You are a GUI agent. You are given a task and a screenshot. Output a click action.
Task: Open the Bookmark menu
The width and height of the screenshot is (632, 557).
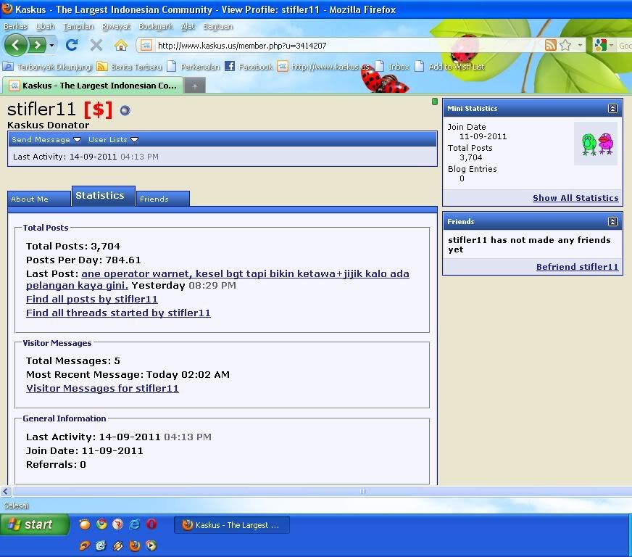pyautogui.click(x=156, y=26)
